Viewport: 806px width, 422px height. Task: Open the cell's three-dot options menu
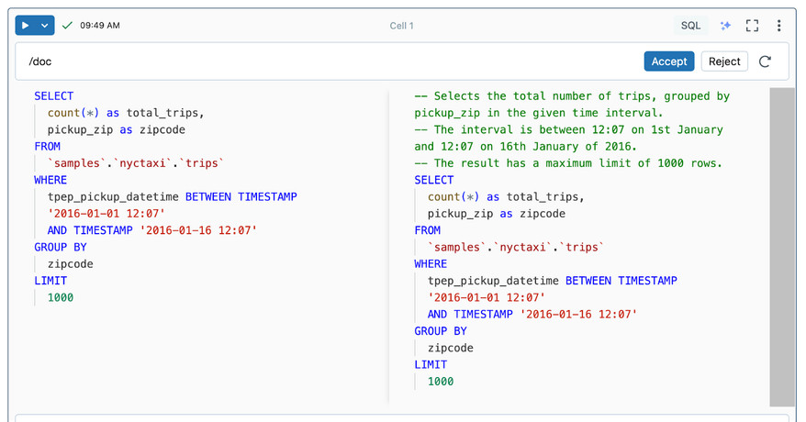pos(778,26)
